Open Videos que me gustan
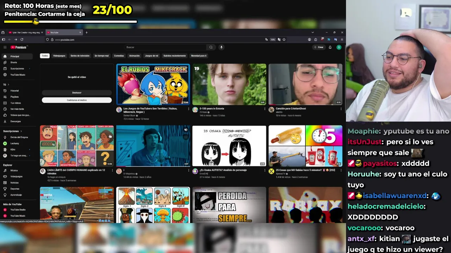This screenshot has width=451, height=253. (18, 115)
